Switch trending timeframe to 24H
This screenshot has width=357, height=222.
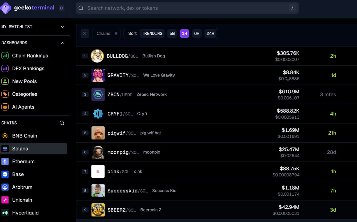210,33
